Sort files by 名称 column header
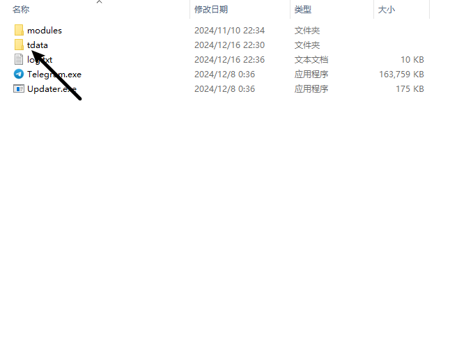 21,10
